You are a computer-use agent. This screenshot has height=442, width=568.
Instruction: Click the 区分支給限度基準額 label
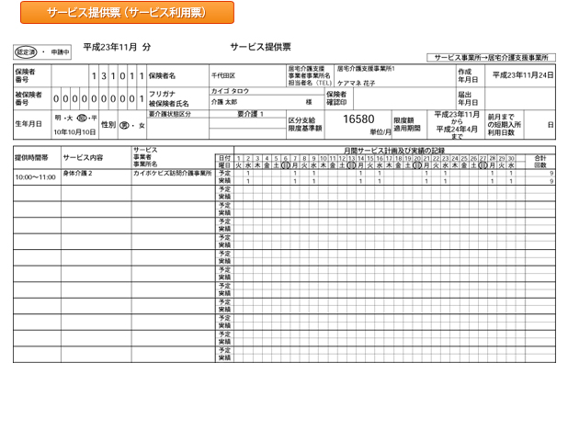[x=305, y=124]
